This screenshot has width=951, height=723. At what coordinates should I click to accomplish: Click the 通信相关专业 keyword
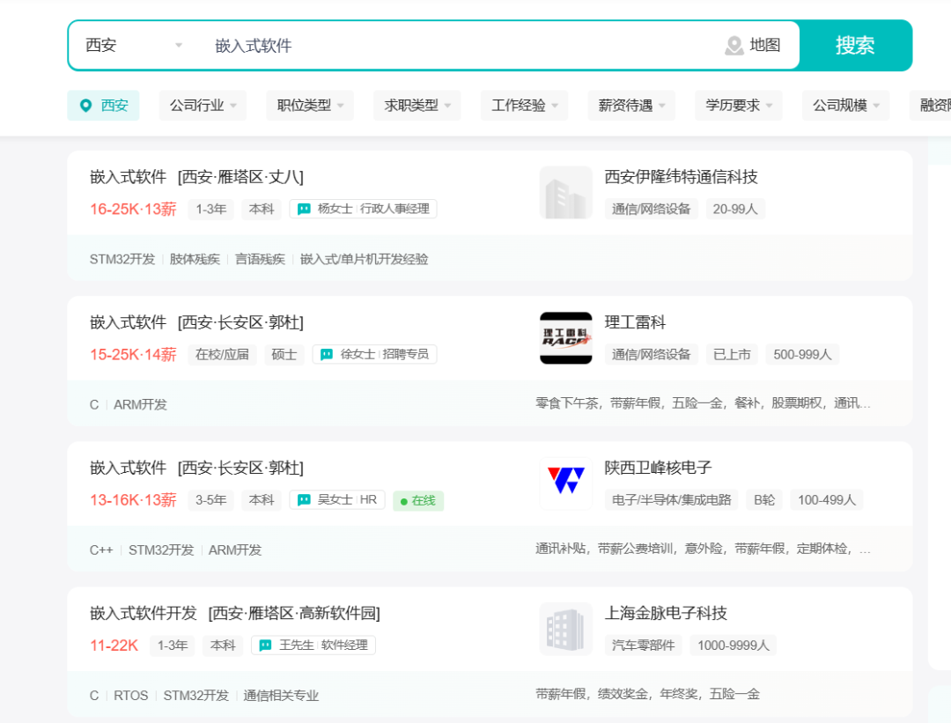click(281, 696)
